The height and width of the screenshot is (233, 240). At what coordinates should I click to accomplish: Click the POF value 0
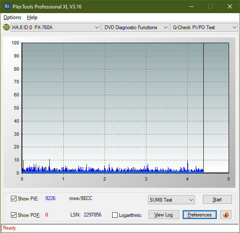coord(46,214)
